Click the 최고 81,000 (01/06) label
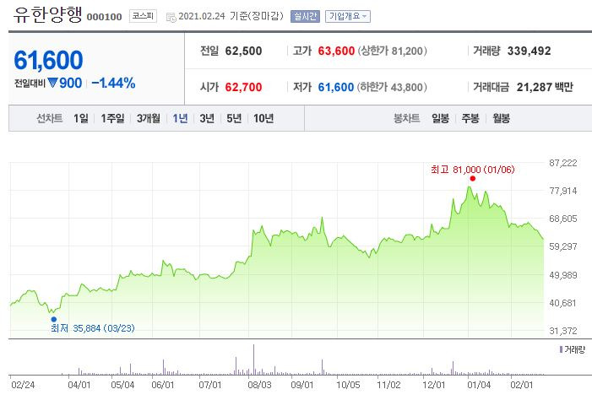Image resolution: width=592 pixels, height=400 pixels. pos(472,170)
